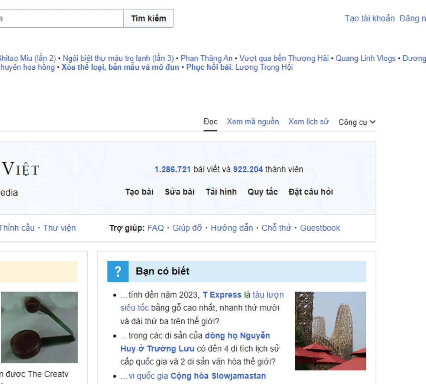
Task: Expand the Công cụ dropdown menu
Action: tap(356, 122)
